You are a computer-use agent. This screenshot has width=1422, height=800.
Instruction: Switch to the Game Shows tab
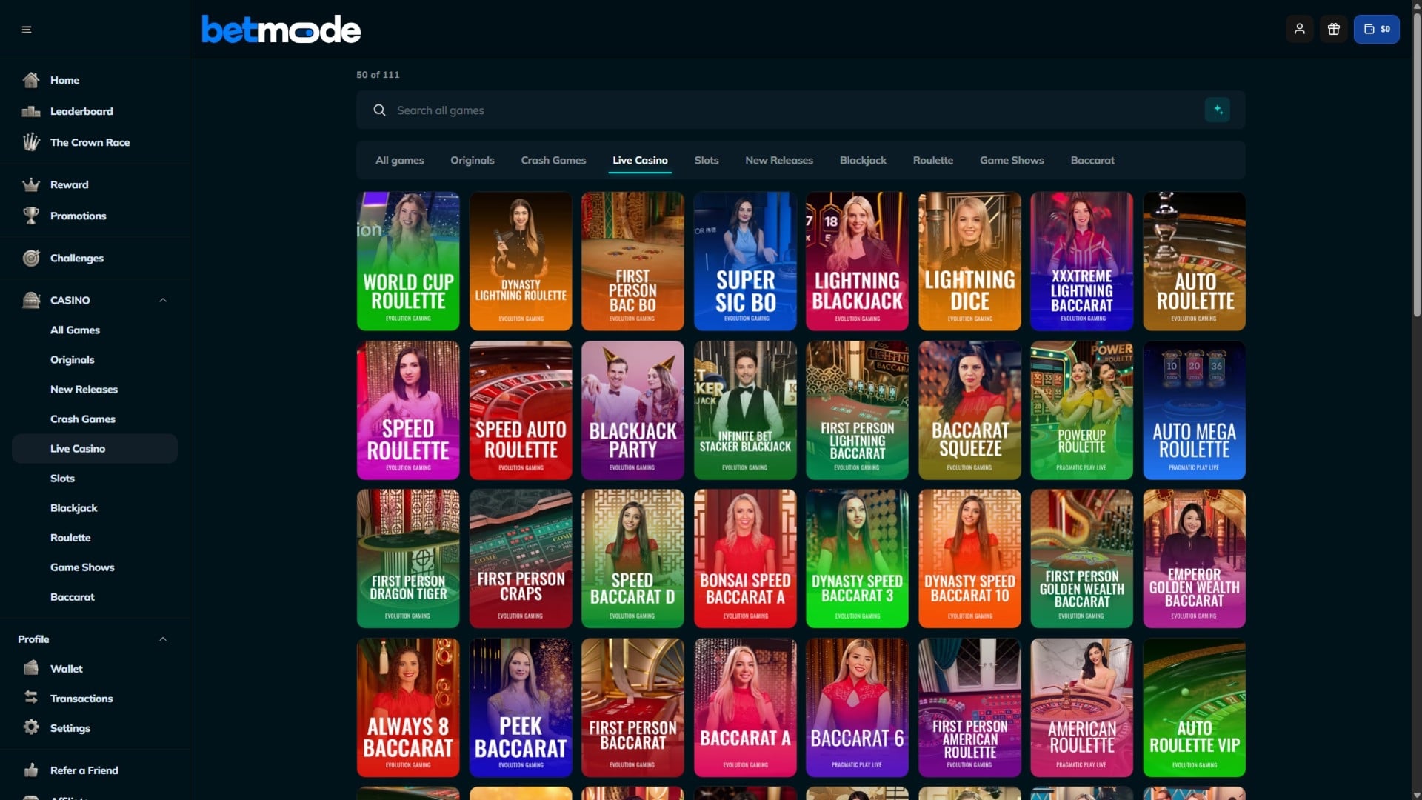point(1012,160)
